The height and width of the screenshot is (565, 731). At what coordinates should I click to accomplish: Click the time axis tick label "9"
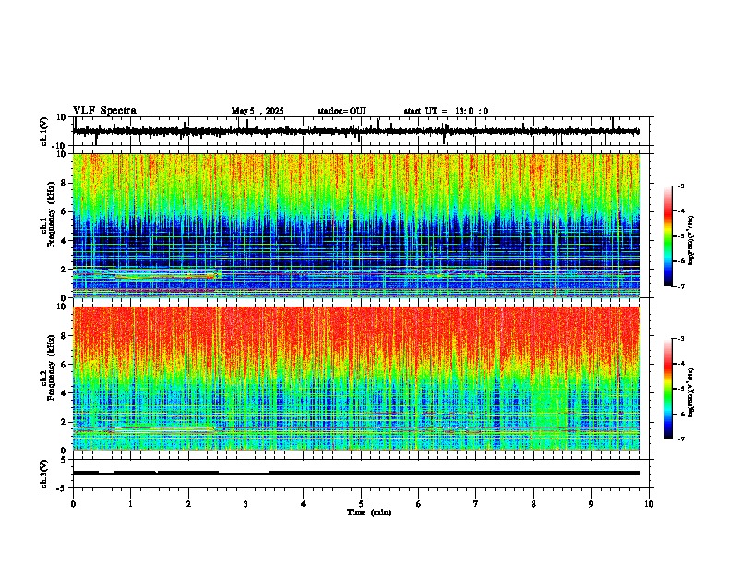591,504
